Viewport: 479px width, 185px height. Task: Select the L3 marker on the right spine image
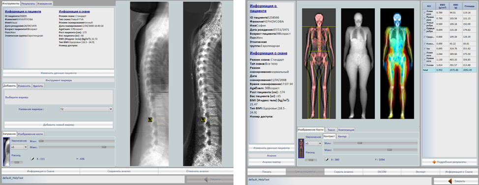click(203, 120)
